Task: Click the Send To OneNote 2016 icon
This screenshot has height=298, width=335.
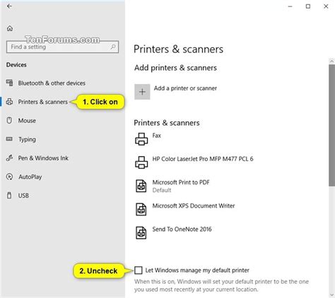Action: click(x=141, y=232)
